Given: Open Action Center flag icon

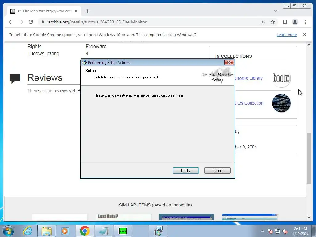Looking at the screenshot, I should [270, 231].
